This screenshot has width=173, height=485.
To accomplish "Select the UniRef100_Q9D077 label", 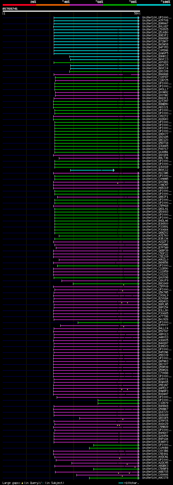I will (155, 134).
